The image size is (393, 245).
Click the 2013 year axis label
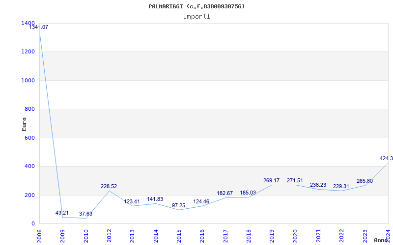132,236
